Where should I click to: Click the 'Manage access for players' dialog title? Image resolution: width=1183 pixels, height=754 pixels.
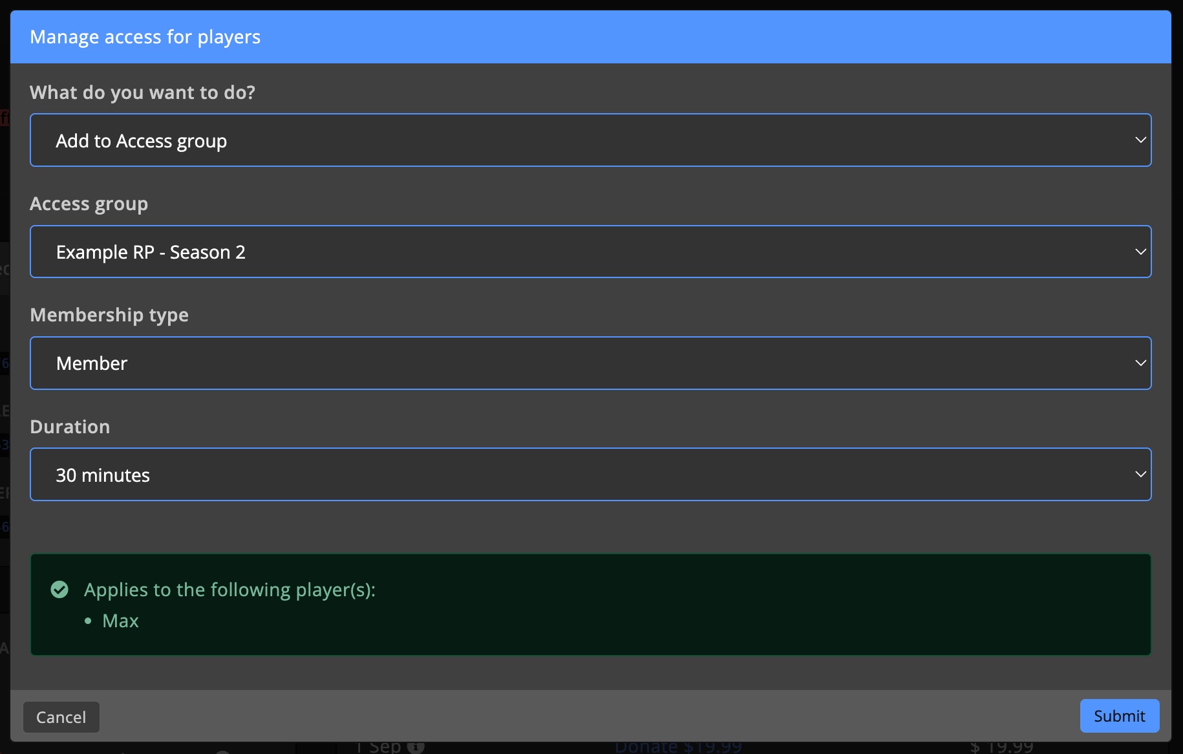[145, 37]
